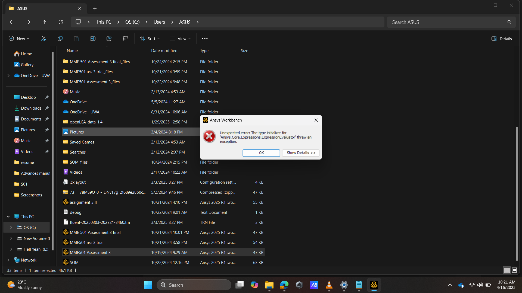Go back with the left arrow

pos(12,22)
